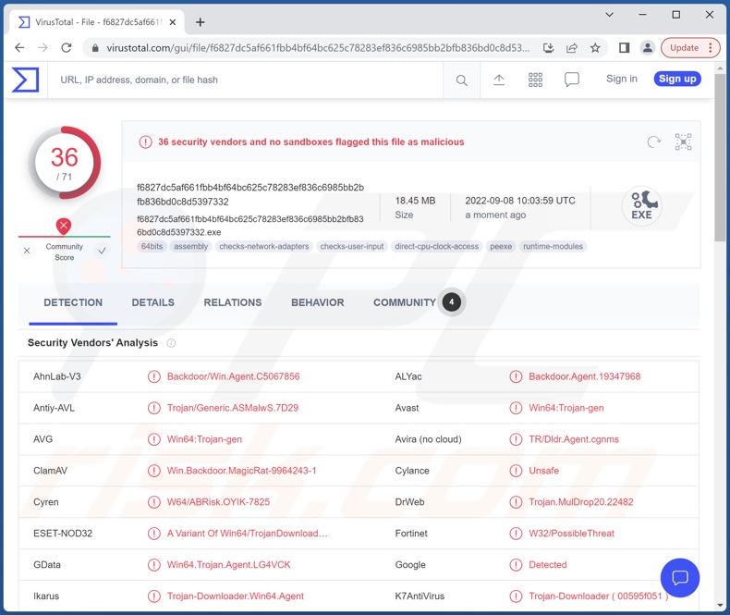The width and height of the screenshot is (730, 615).
Task: Click the 36 / 71 detection score gauge
Action: click(65, 163)
